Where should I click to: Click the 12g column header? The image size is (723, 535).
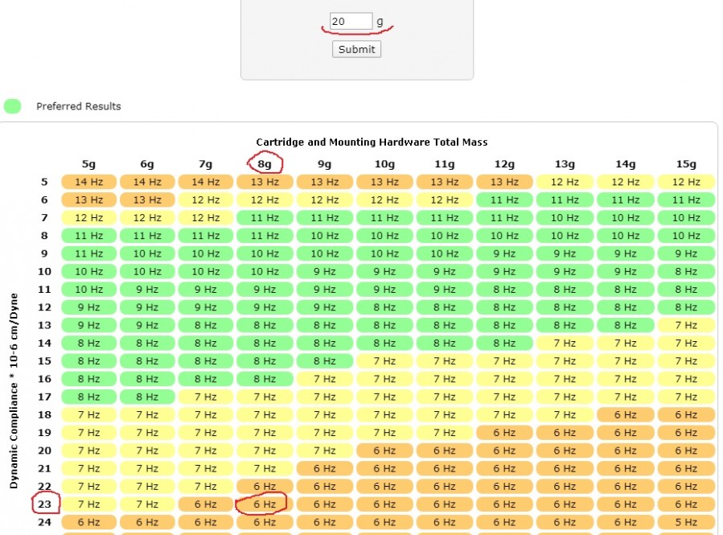(x=504, y=164)
